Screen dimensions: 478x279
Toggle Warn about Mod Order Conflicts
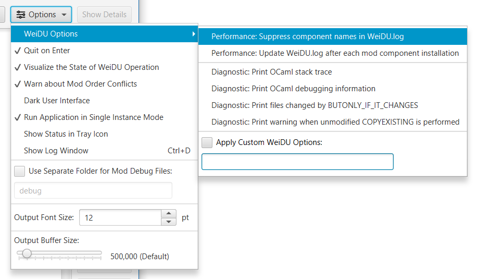click(80, 84)
